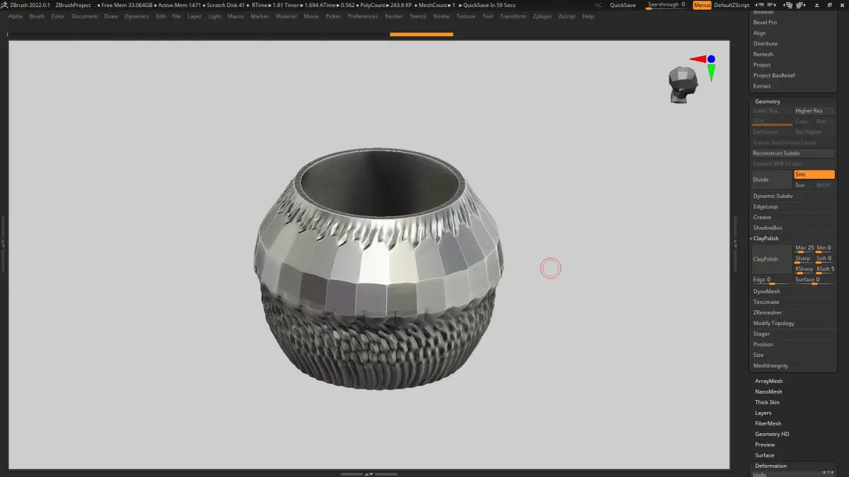849x477 pixels.
Task: Click the Reconstruct Subdiv button
Action: [x=793, y=153]
